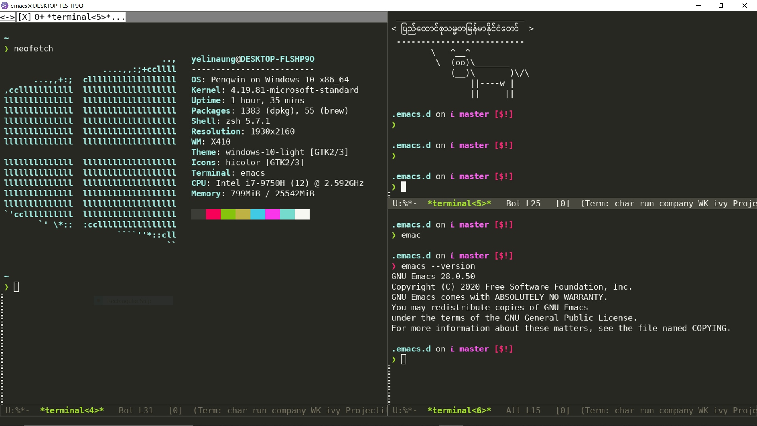Click [0] indicator in terminal<4> mode line
The image size is (757, 426).
175,411
